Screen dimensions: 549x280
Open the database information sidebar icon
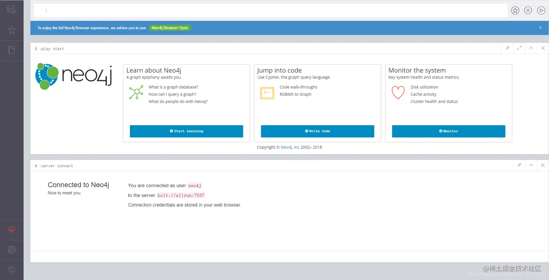pos(12,10)
